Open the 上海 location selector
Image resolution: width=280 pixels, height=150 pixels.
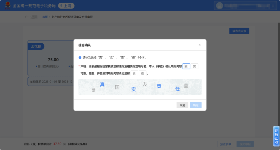click(x=66, y=6)
